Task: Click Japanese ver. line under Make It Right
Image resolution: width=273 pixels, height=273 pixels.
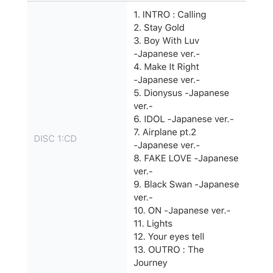Action: pyautogui.click(x=167, y=80)
